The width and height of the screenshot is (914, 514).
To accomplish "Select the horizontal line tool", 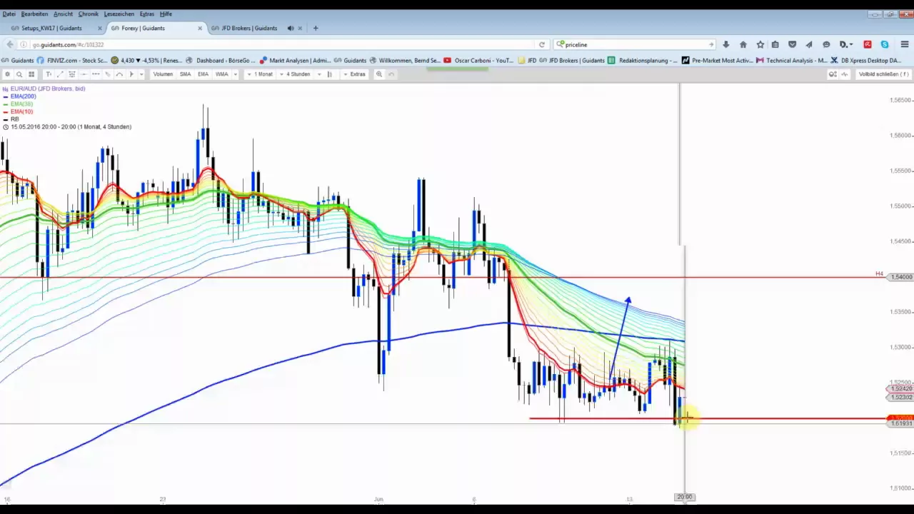I will (x=84, y=74).
